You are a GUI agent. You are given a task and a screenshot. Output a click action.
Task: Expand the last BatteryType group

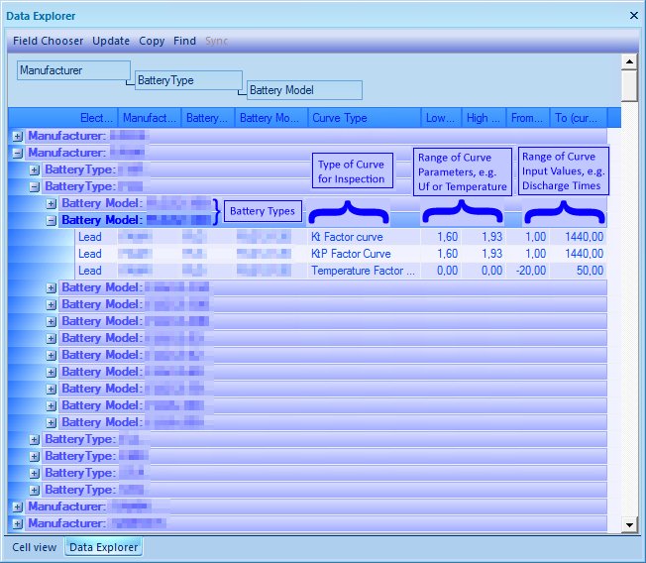point(35,490)
